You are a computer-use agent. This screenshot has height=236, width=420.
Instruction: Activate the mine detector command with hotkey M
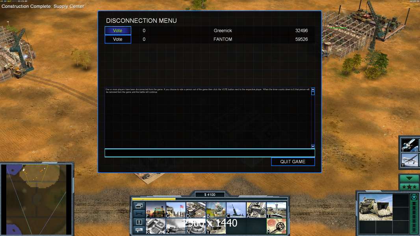click(277, 227)
